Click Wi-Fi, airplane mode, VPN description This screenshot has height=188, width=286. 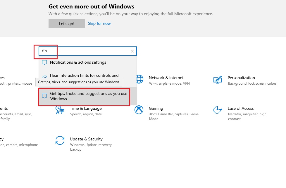(x=169, y=83)
